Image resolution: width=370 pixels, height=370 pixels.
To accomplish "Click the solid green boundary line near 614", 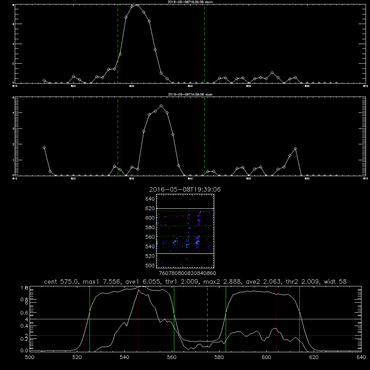I will pos(299,319).
